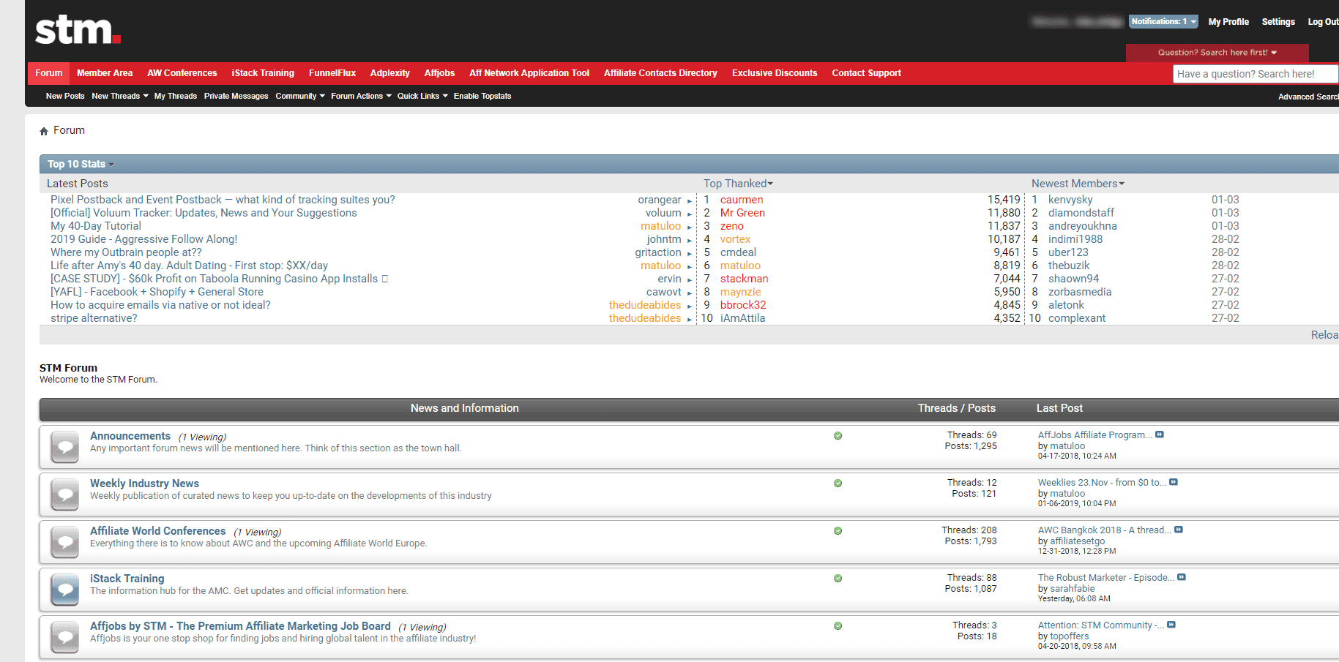Click Enable Topstats link
This screenshot has width=1339, height=662.
[482, 96]
